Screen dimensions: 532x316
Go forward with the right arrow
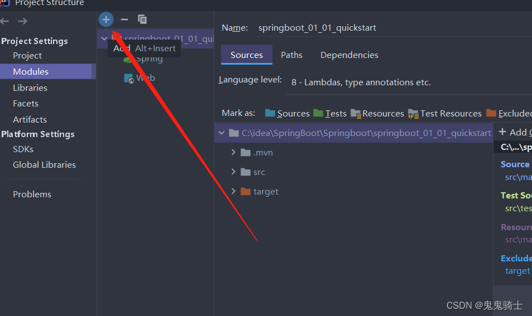tap(22, 21)
